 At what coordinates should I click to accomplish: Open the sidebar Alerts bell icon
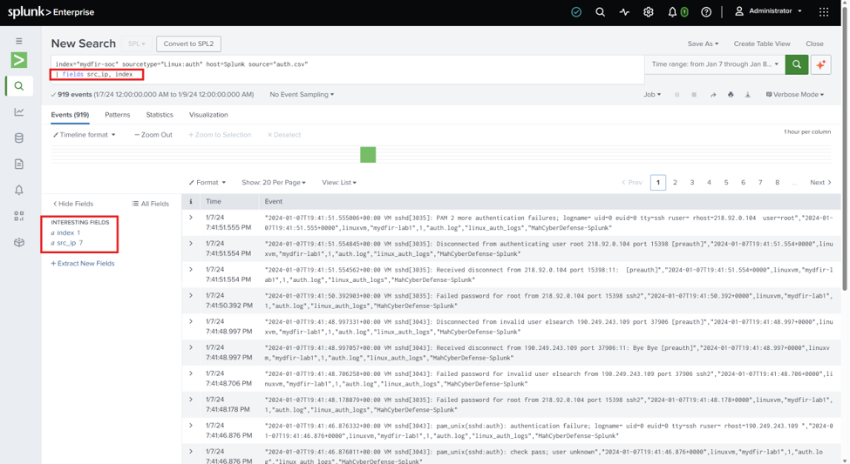(19, 190)
